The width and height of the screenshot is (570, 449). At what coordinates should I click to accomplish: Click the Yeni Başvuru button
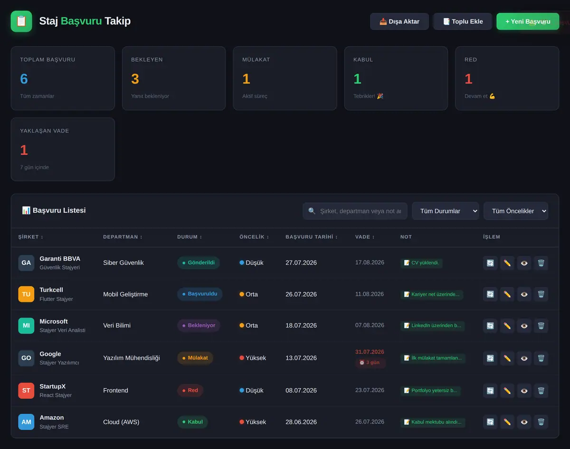click(x=528, y=21)
